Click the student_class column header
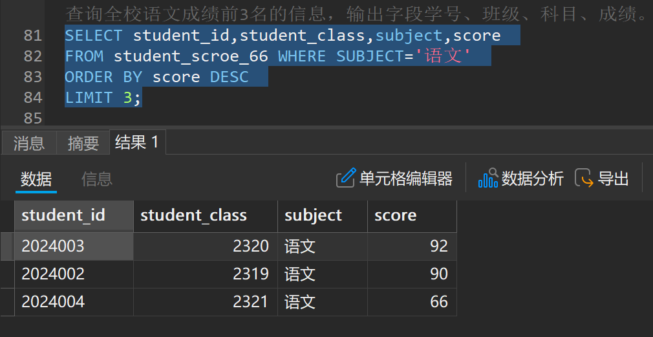This screenshot has height=337, width=653. point(206,216)
